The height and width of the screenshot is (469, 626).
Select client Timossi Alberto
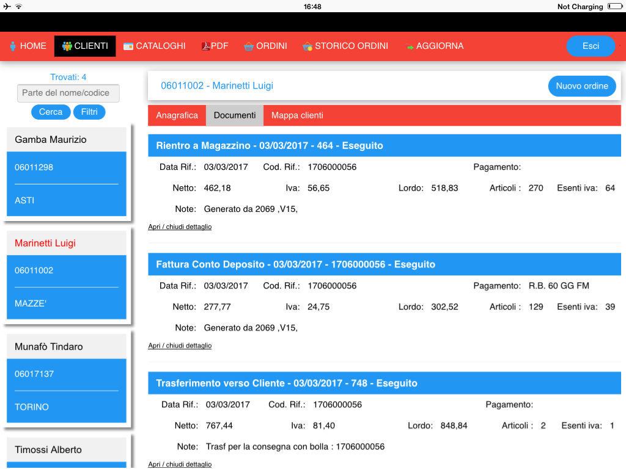(x=48, y=449)
